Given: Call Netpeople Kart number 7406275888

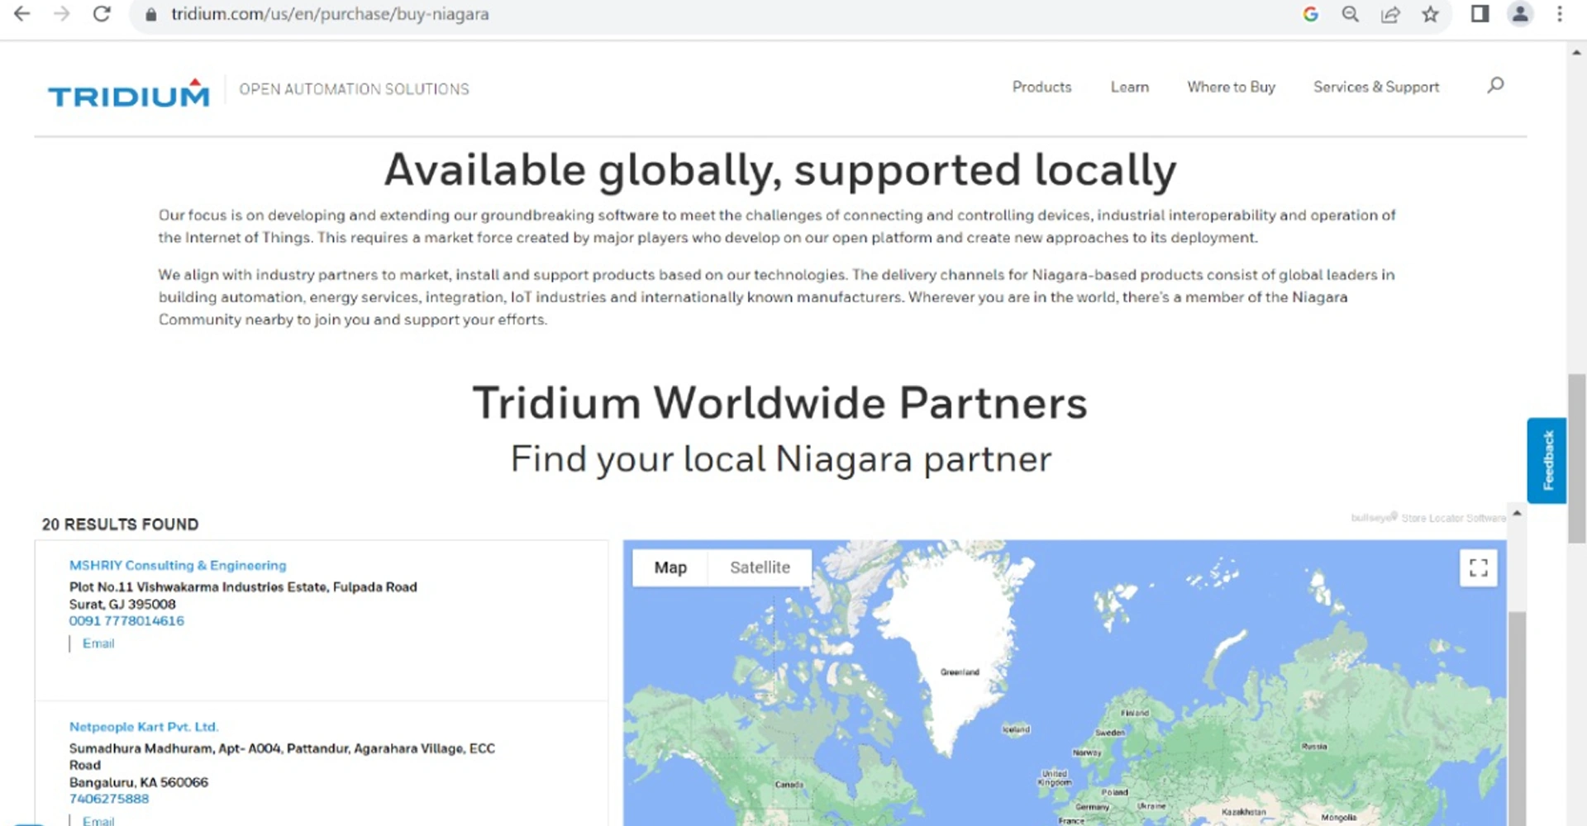Looking at the screenshot, I should pos(109,799).
